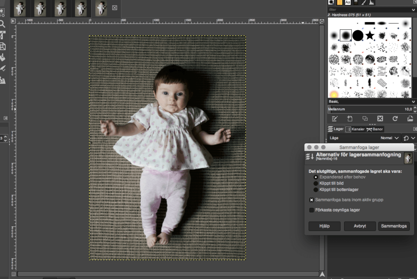Uncheck "Sammanfoga bara inom aktiv grupp"

(x=312, y=200)
